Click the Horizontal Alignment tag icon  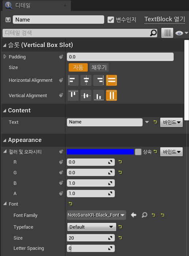(x=61, y=80)
